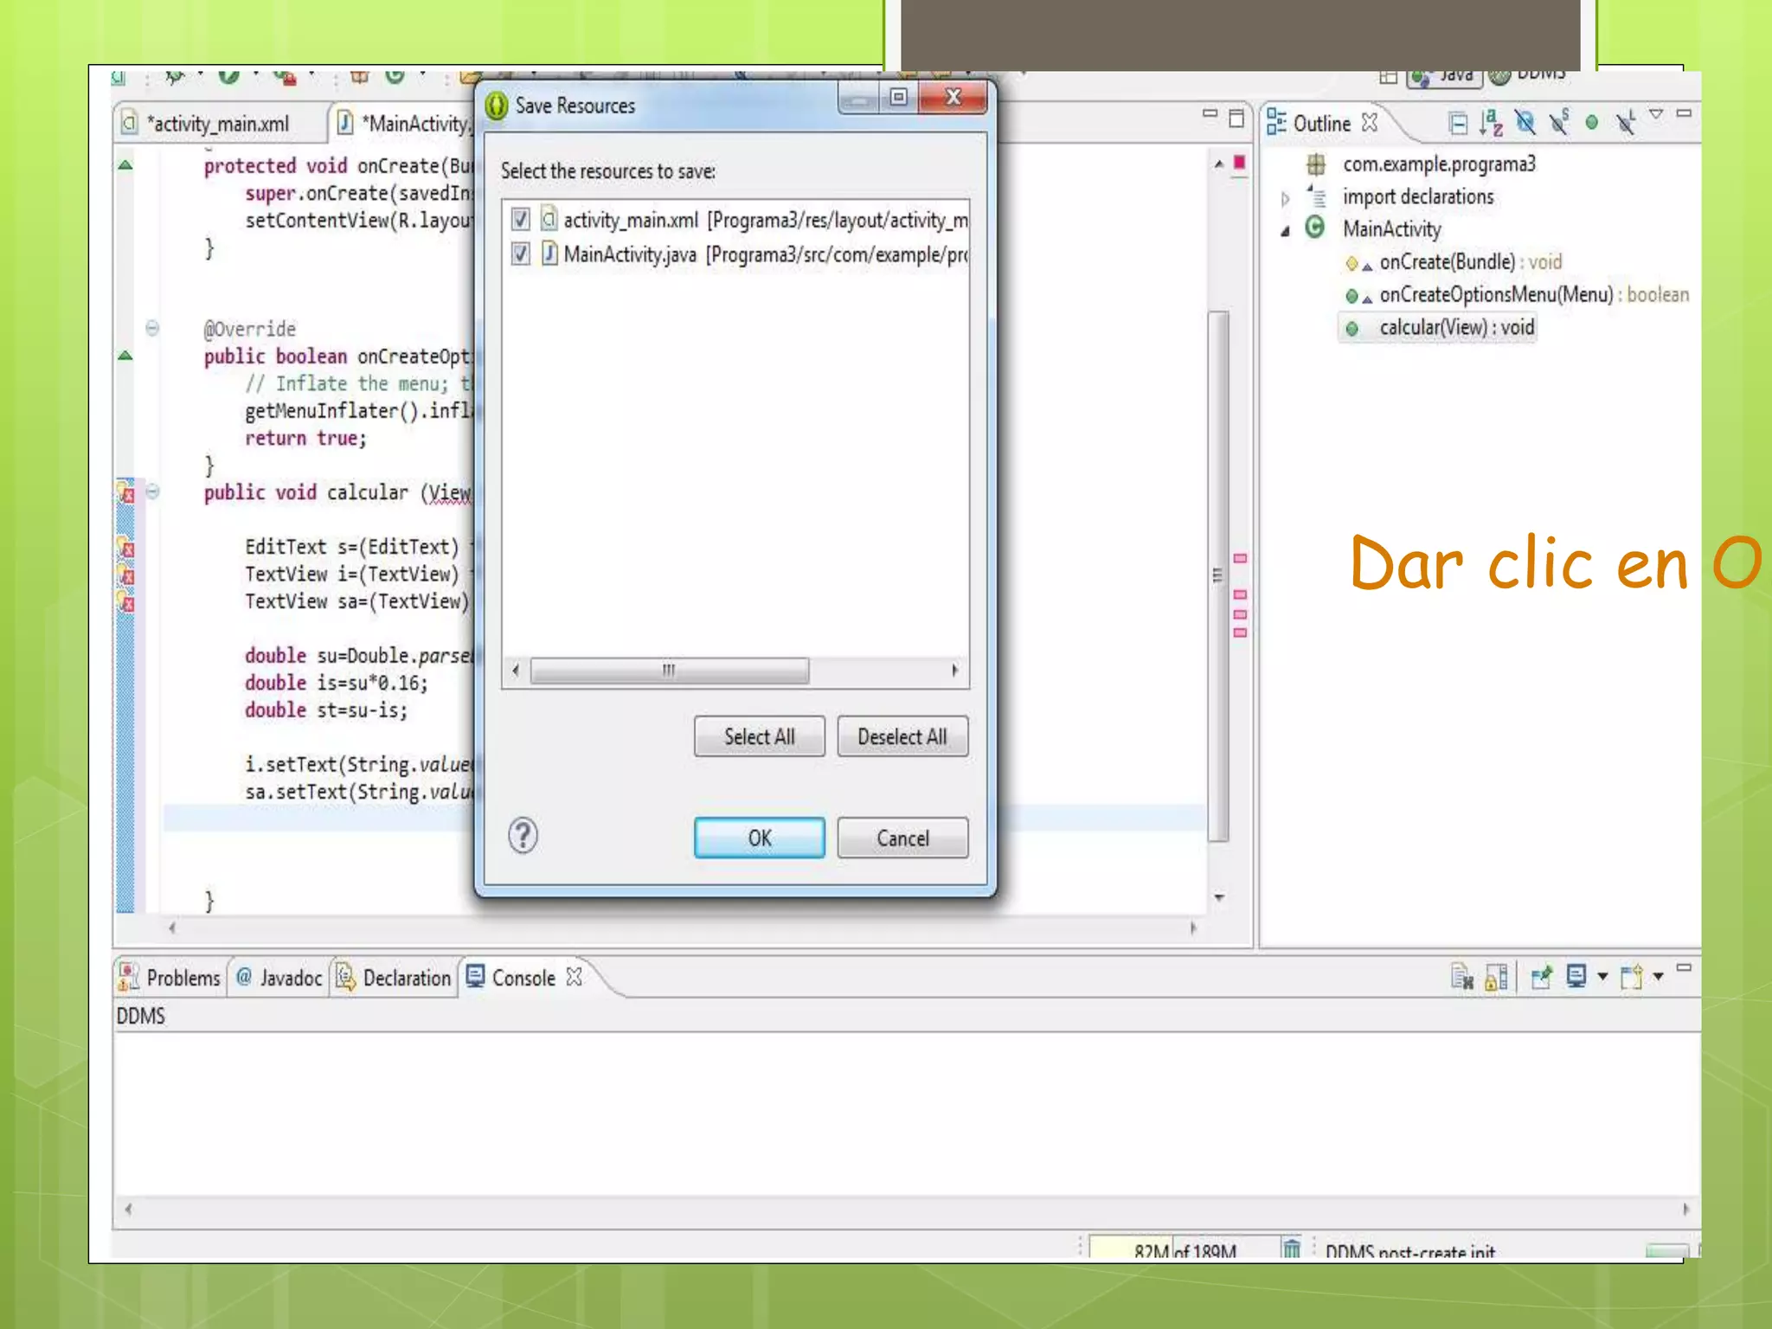
Task: Uncheck activity_main.xml resource checkbox
Action: (520, 220)
